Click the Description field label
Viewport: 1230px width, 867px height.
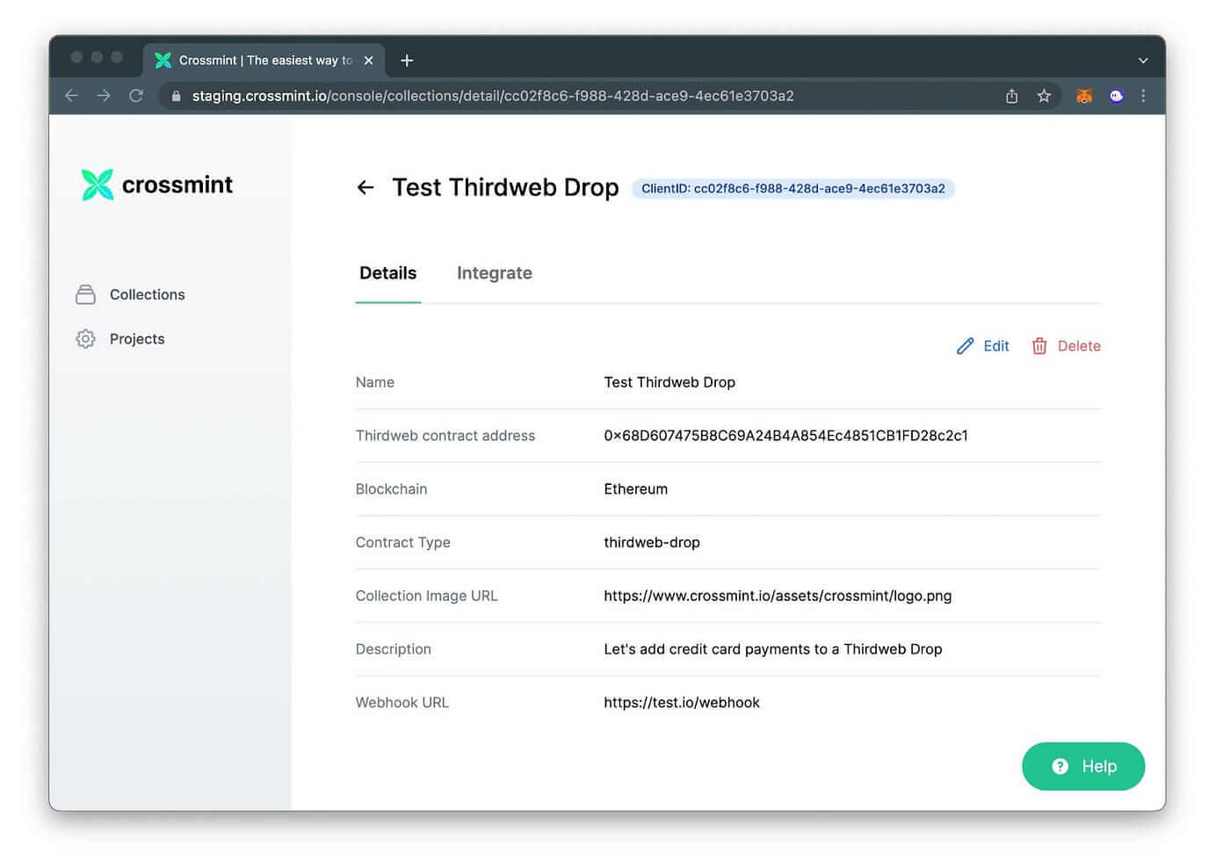[393, 649]
